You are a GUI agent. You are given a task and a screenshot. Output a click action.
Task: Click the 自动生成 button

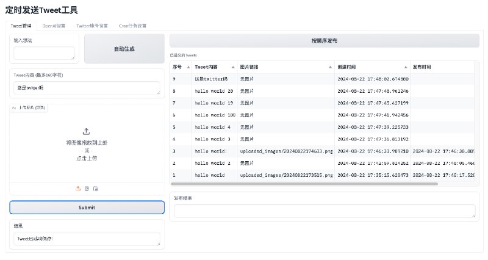[x=124, y=49]
